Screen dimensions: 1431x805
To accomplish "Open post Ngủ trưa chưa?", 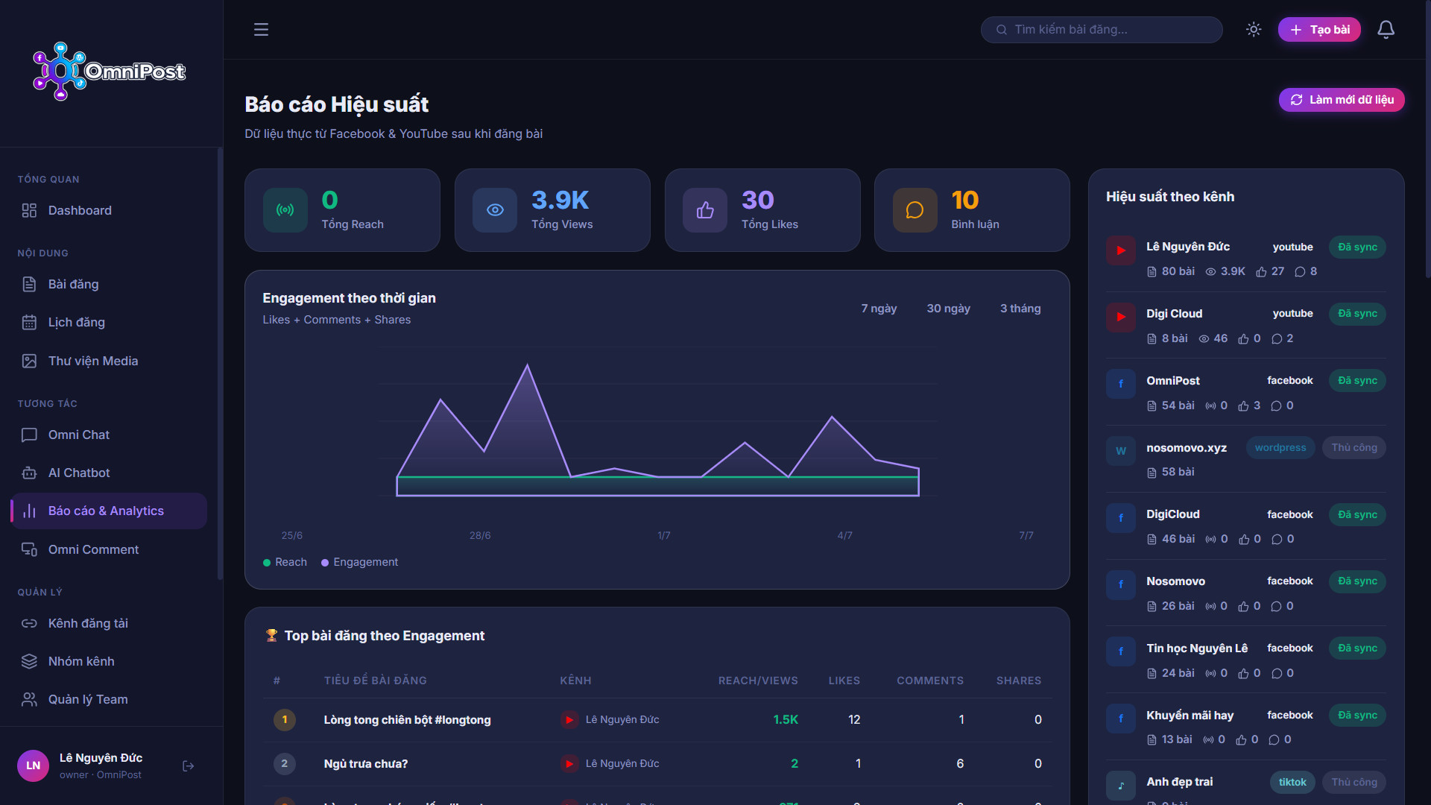I will pos(365,764).
